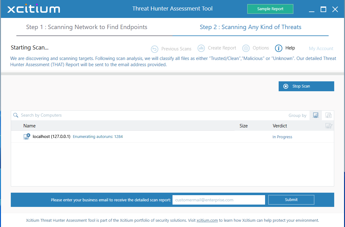Click the Stop Scan button
This screenshot has height=227, width=345.
click(306, 86)
